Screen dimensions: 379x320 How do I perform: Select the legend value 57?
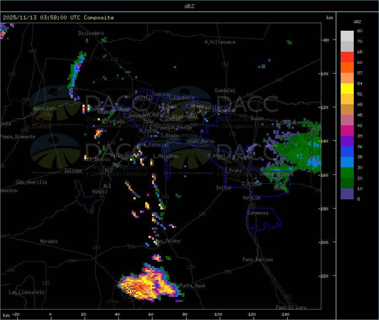pos(360,73)
